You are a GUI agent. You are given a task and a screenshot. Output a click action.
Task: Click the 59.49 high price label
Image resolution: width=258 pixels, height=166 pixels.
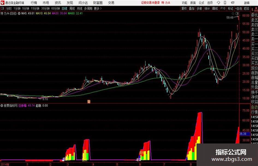pos(230,18)
